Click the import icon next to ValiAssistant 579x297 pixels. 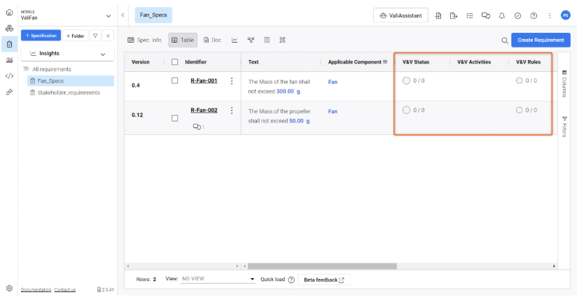pos(438,15)
